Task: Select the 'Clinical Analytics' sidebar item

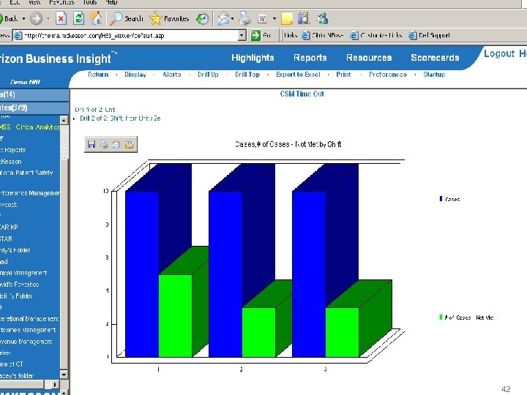Action: pos(30,127)
